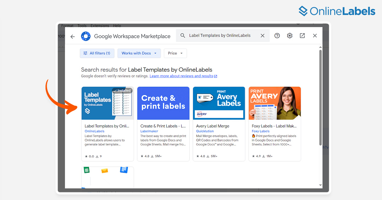The image size is (382, 200).
Task: Click the scrollbar down arrow in Marketplace
Action: coord(320,185)
